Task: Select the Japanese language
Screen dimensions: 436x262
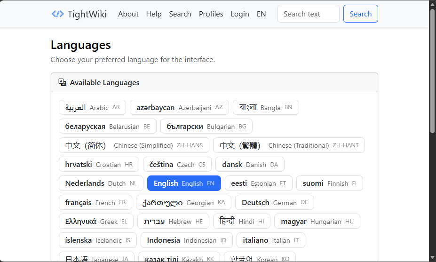Action: [x=96, y=258]
